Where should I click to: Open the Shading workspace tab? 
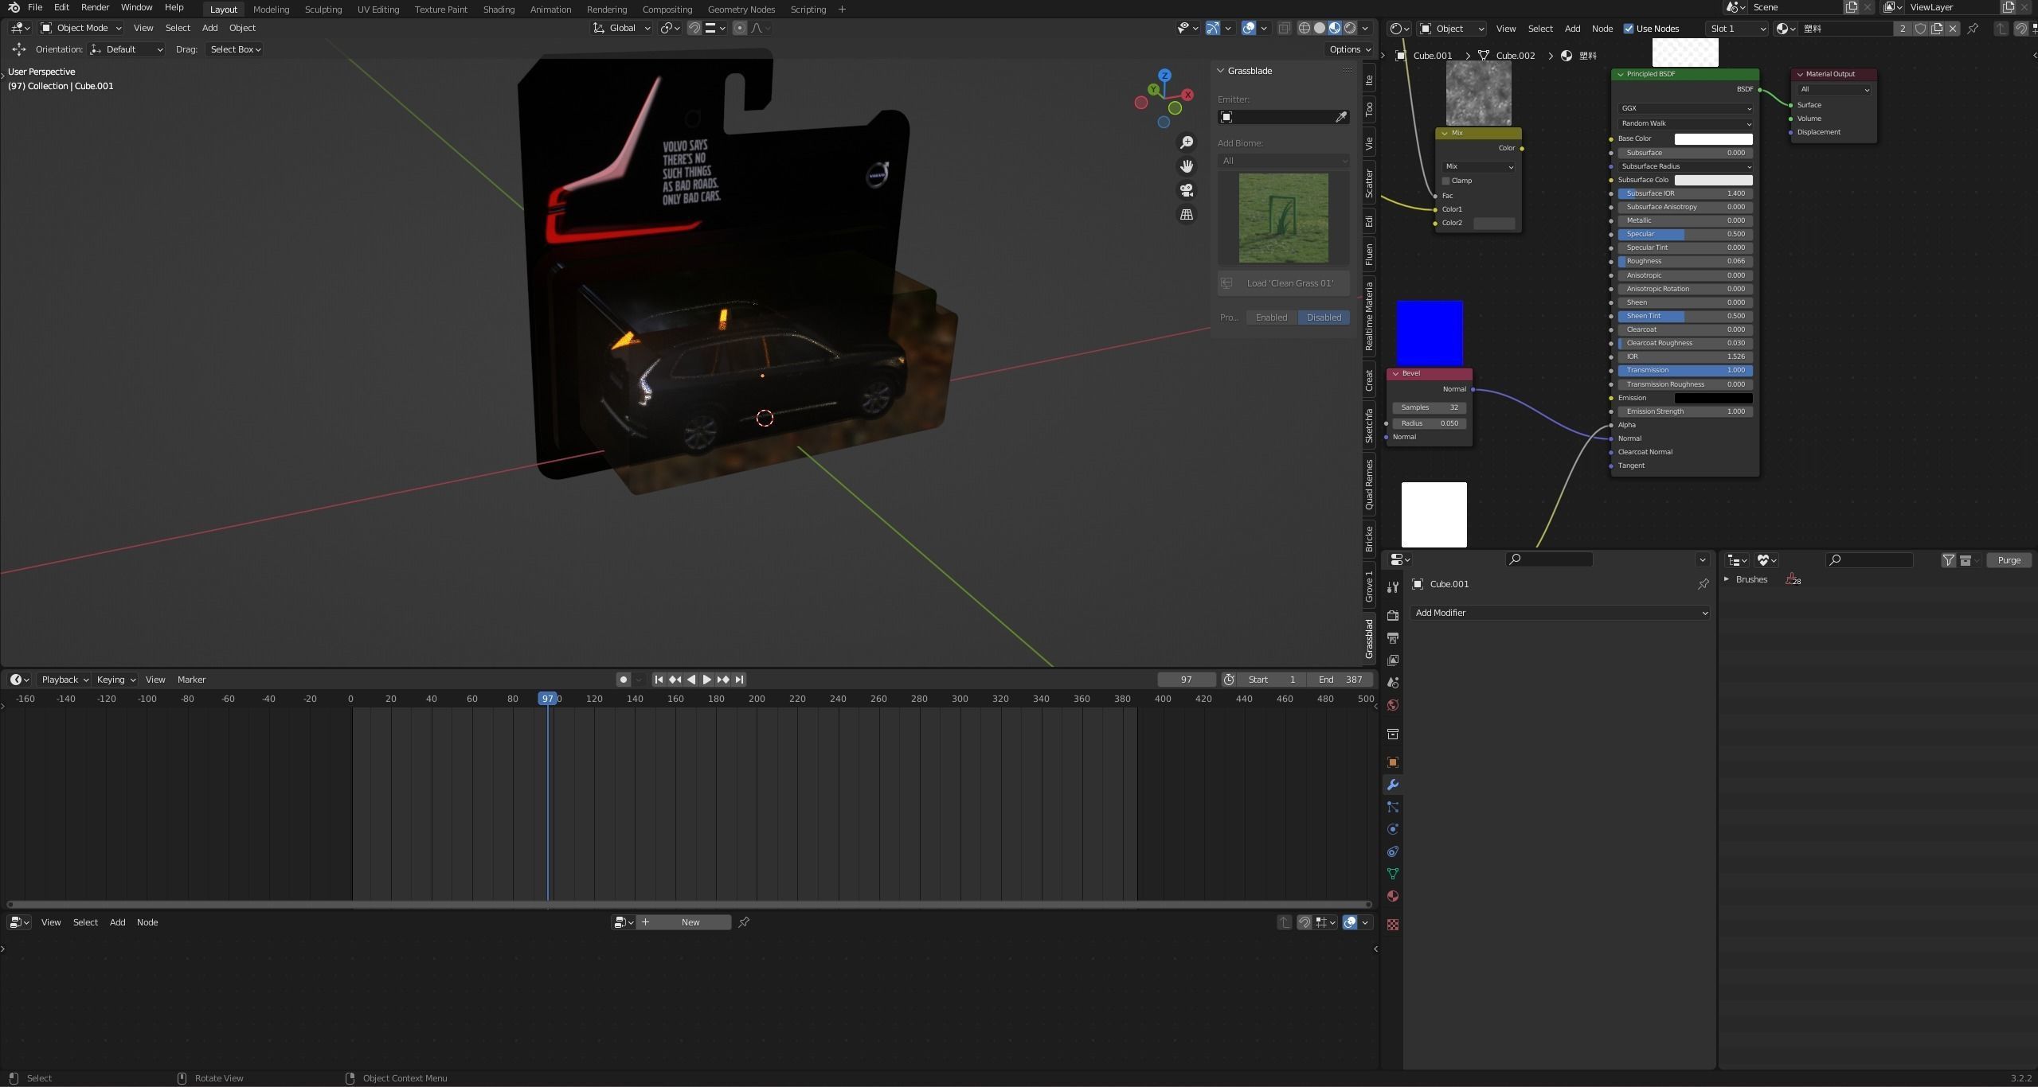(x=499, y=10)
